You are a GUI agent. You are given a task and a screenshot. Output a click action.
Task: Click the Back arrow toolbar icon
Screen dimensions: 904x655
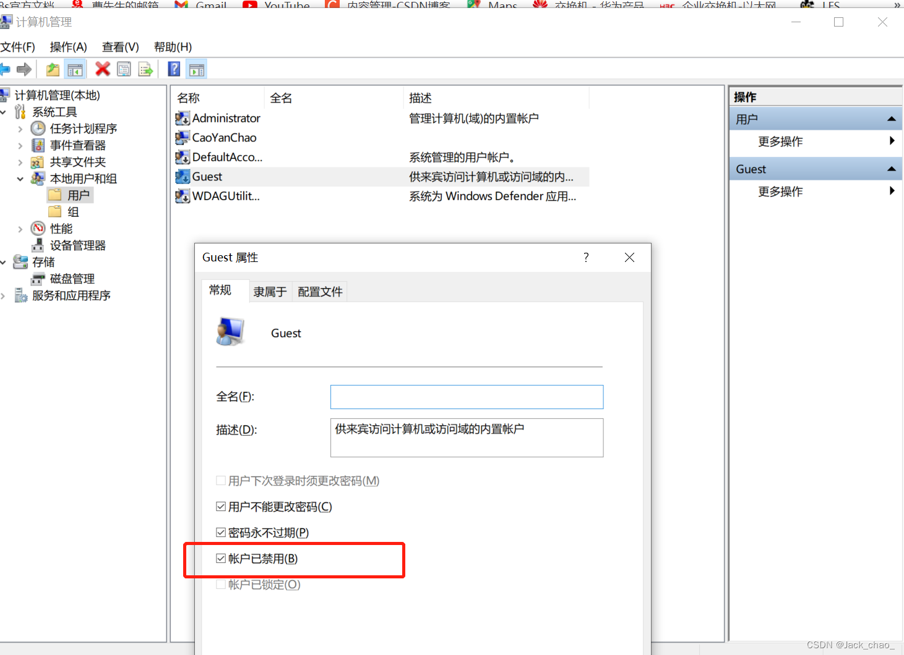pos(5,69)
